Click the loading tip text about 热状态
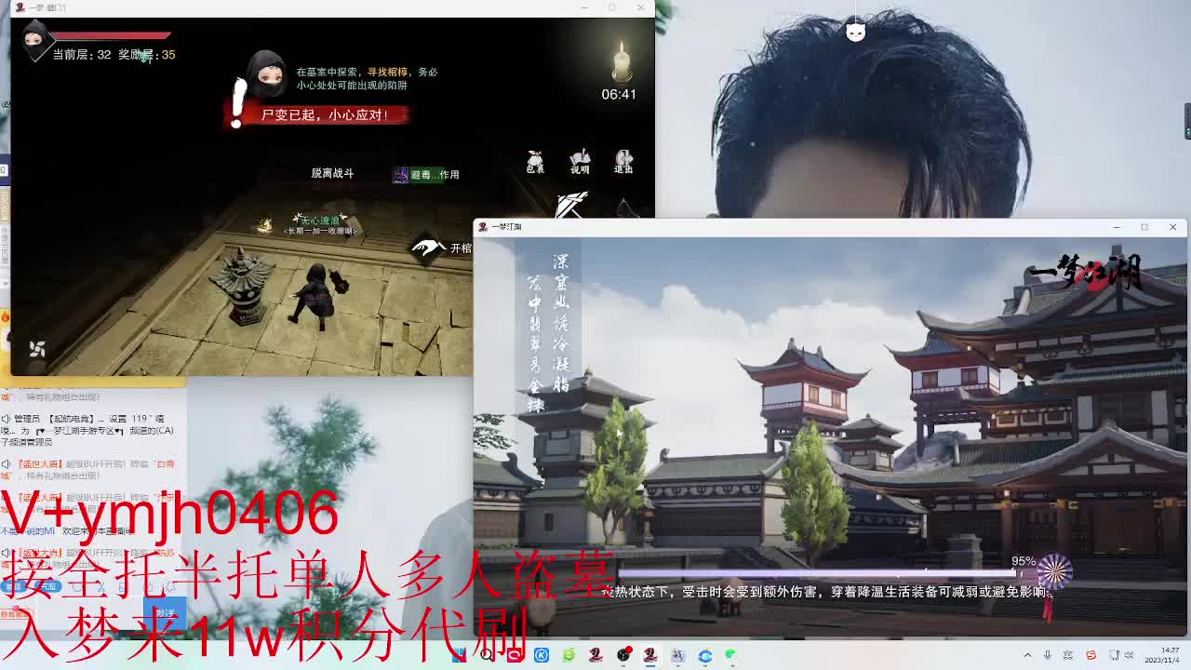1191x670 pixels. pos(826,591)
